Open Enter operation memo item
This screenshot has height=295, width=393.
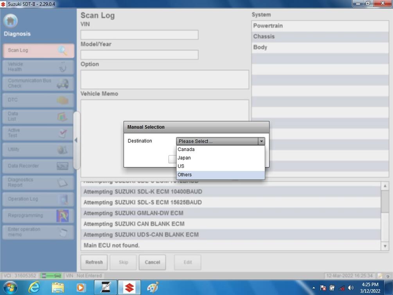pos(38,232)
